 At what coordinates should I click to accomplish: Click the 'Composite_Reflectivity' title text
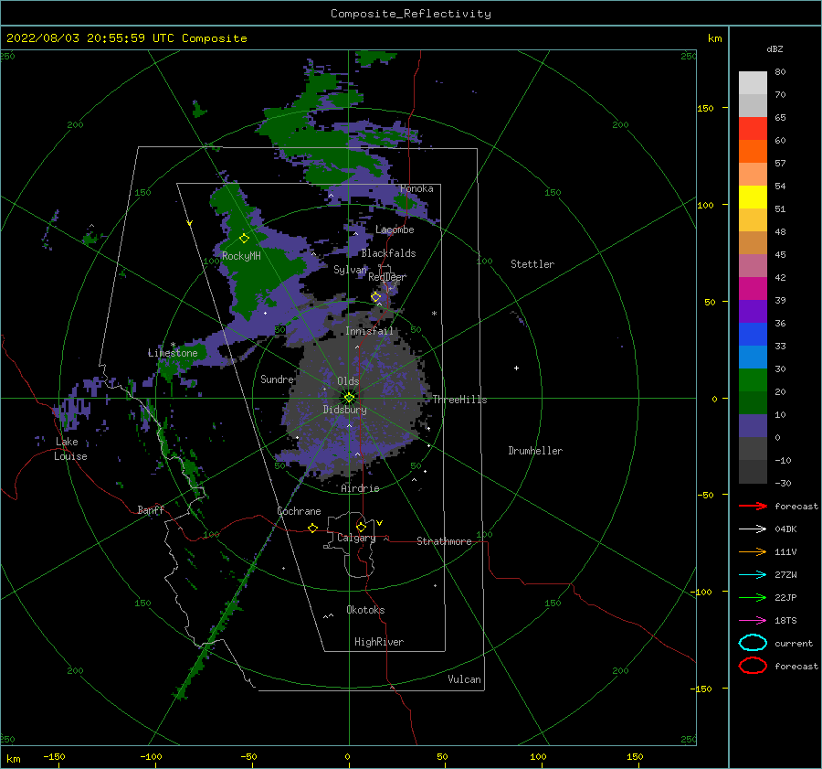click(411, 14)
